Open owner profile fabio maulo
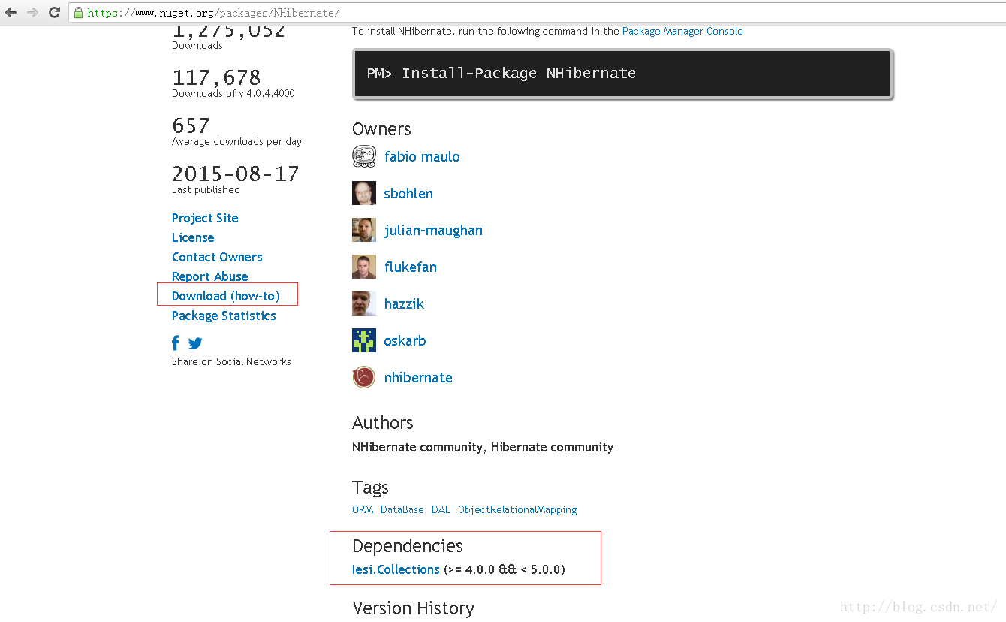1006x622 pixels. [x=422, y=157]
